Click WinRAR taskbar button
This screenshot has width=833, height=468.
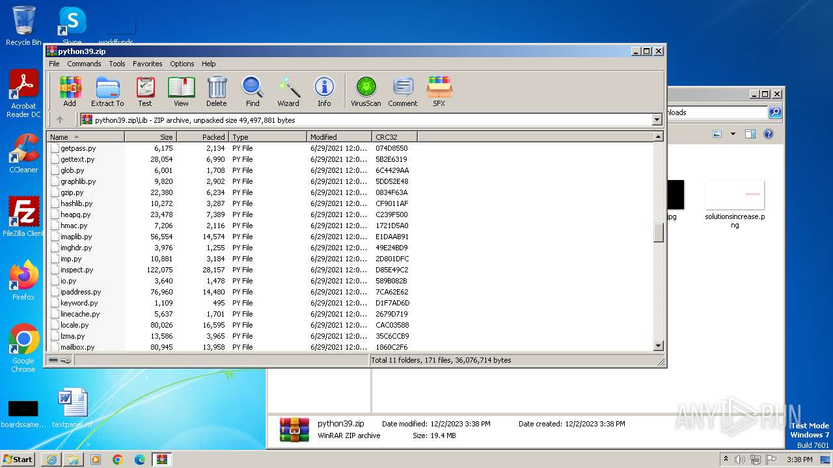[161, 460]
